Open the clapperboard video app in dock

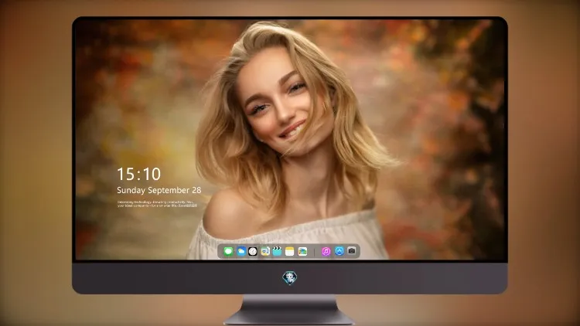coord(277,252)
